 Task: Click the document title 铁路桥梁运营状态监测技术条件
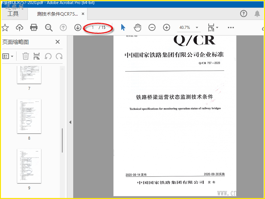[175, 97]
